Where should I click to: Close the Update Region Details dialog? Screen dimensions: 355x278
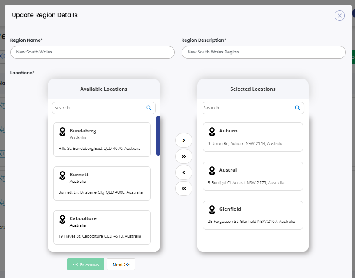[x=339, y=16]
